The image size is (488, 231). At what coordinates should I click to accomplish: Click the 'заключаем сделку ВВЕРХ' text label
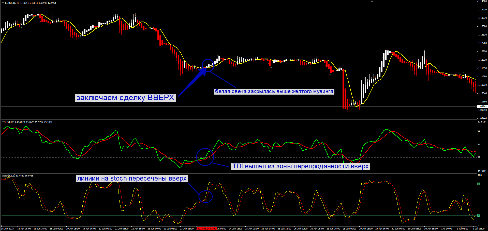pyautogui.click(x=125, y=98)
